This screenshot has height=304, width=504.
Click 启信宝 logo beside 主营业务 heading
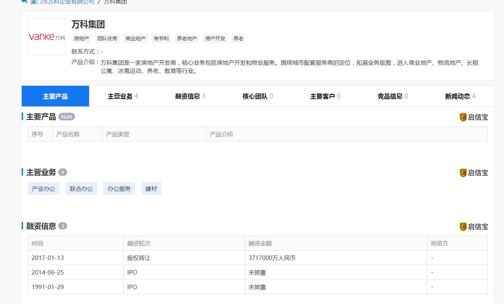click(x=473, y=173)
